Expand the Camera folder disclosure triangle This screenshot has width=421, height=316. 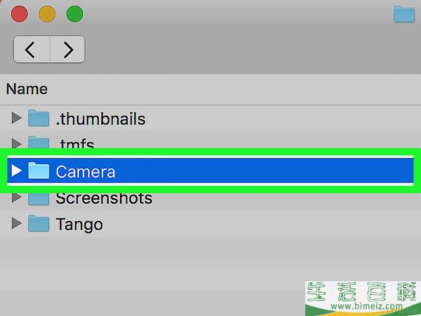[x=17, y=171]
